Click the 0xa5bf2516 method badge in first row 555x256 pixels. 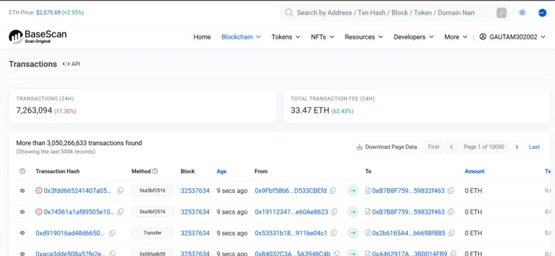tap(153, 191)
